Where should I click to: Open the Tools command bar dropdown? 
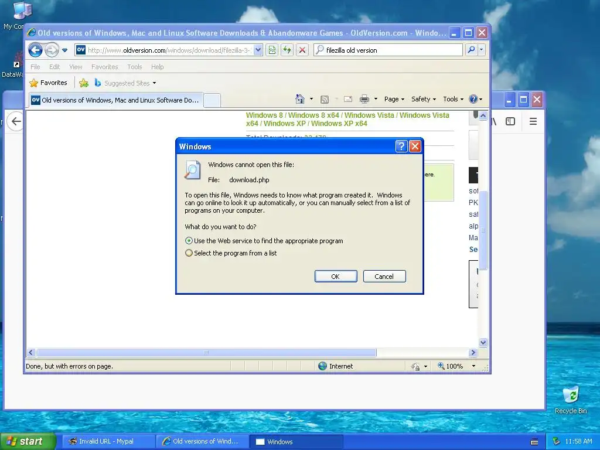(x=453, y=99)
